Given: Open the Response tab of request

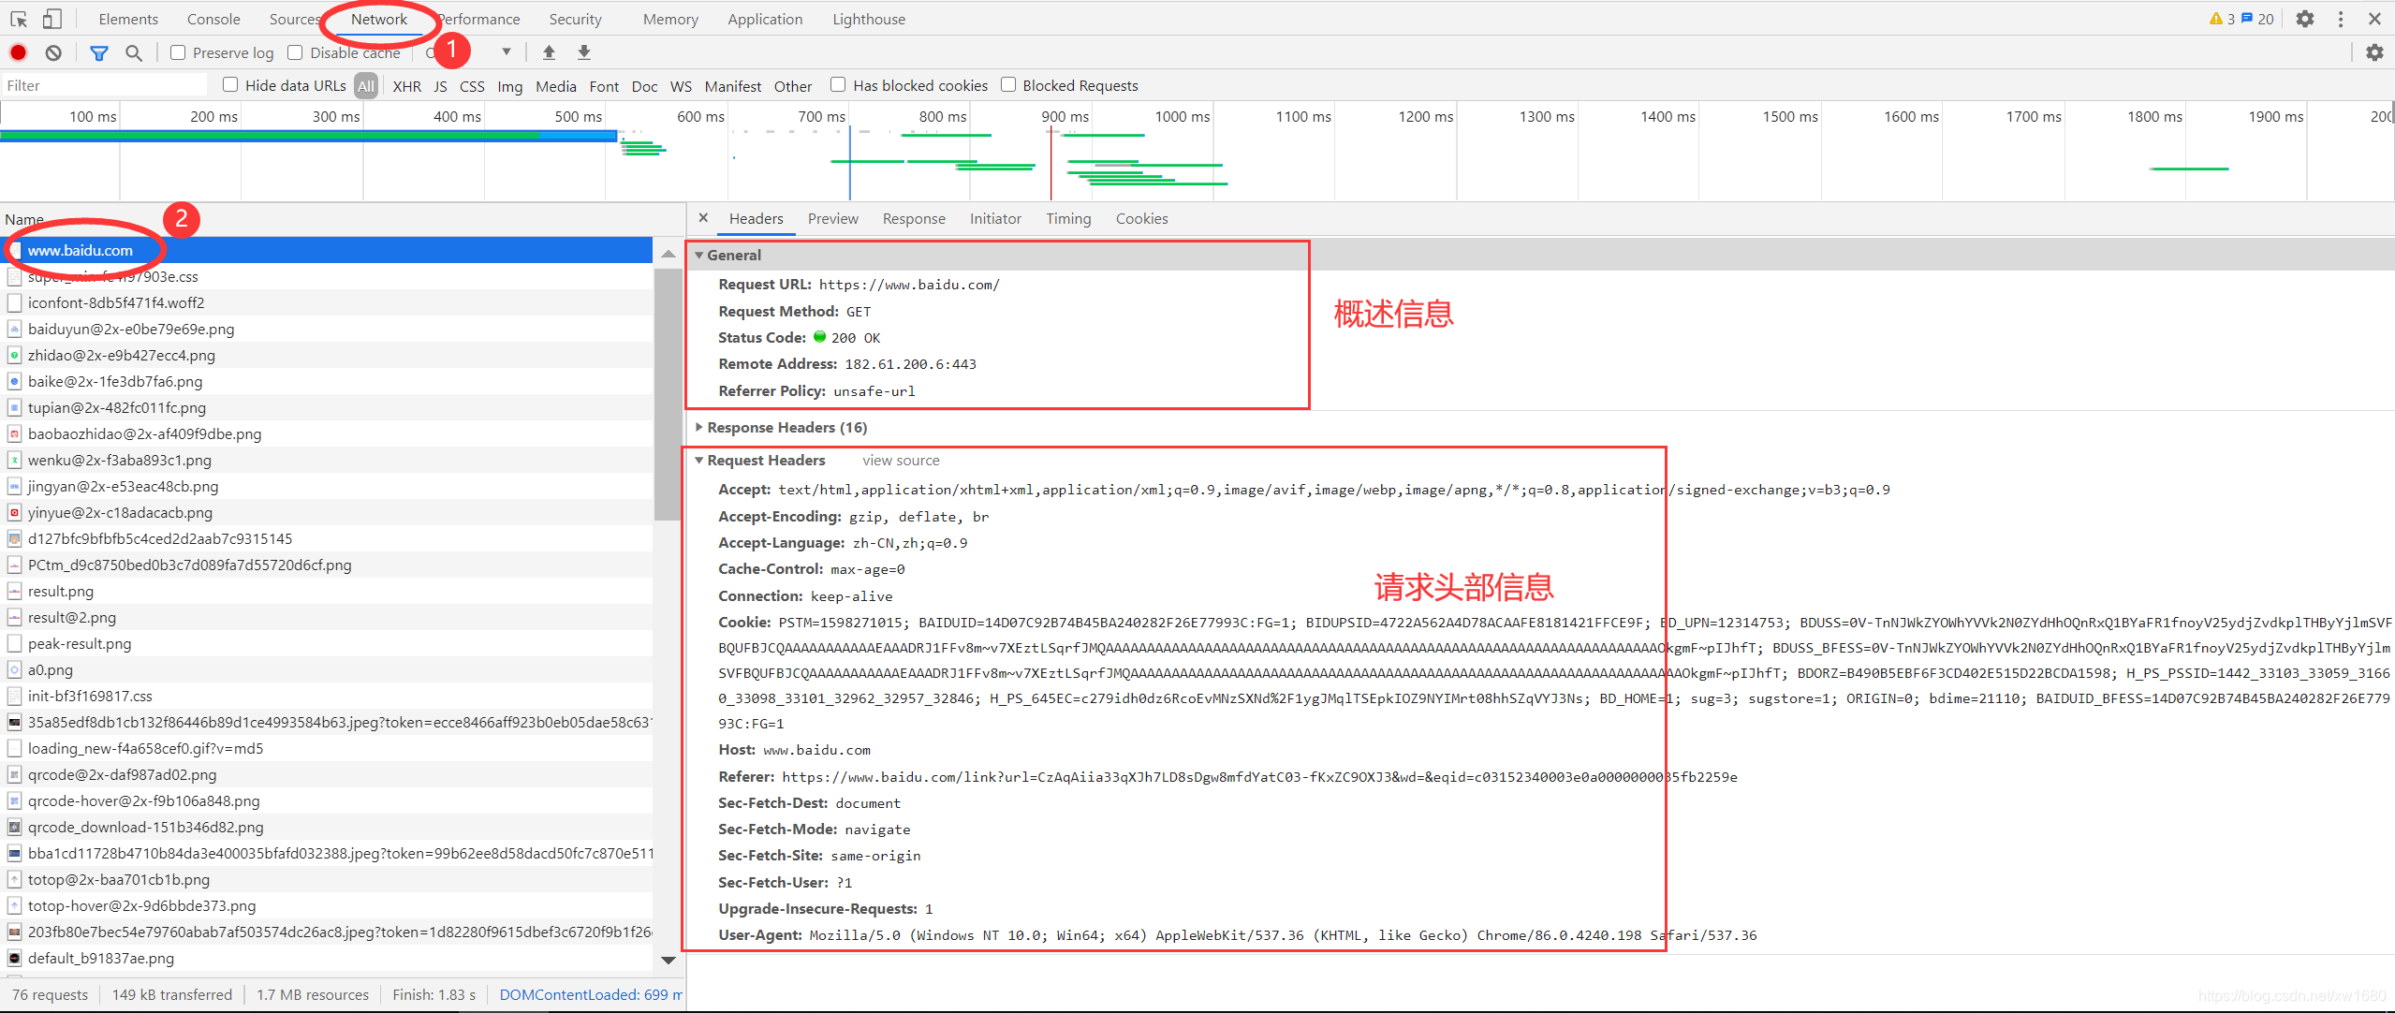Looking at the screenshot, I should click(x=914, y=218).
